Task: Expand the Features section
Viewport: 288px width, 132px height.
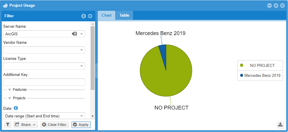Action: 10,90
